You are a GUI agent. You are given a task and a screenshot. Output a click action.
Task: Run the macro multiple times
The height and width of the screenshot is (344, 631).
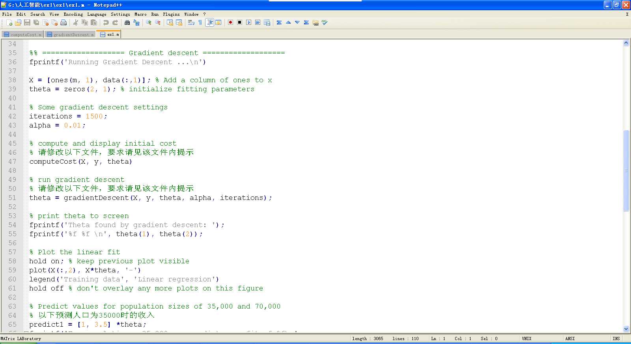[258, 22]
